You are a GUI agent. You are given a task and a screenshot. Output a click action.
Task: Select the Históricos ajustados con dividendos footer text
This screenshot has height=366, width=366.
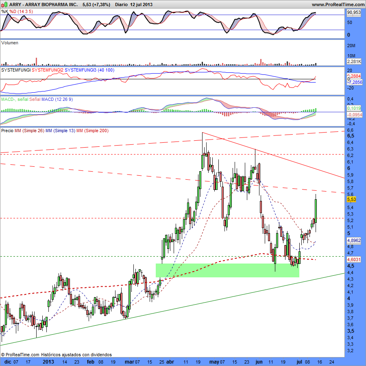(x=76, y=355)
